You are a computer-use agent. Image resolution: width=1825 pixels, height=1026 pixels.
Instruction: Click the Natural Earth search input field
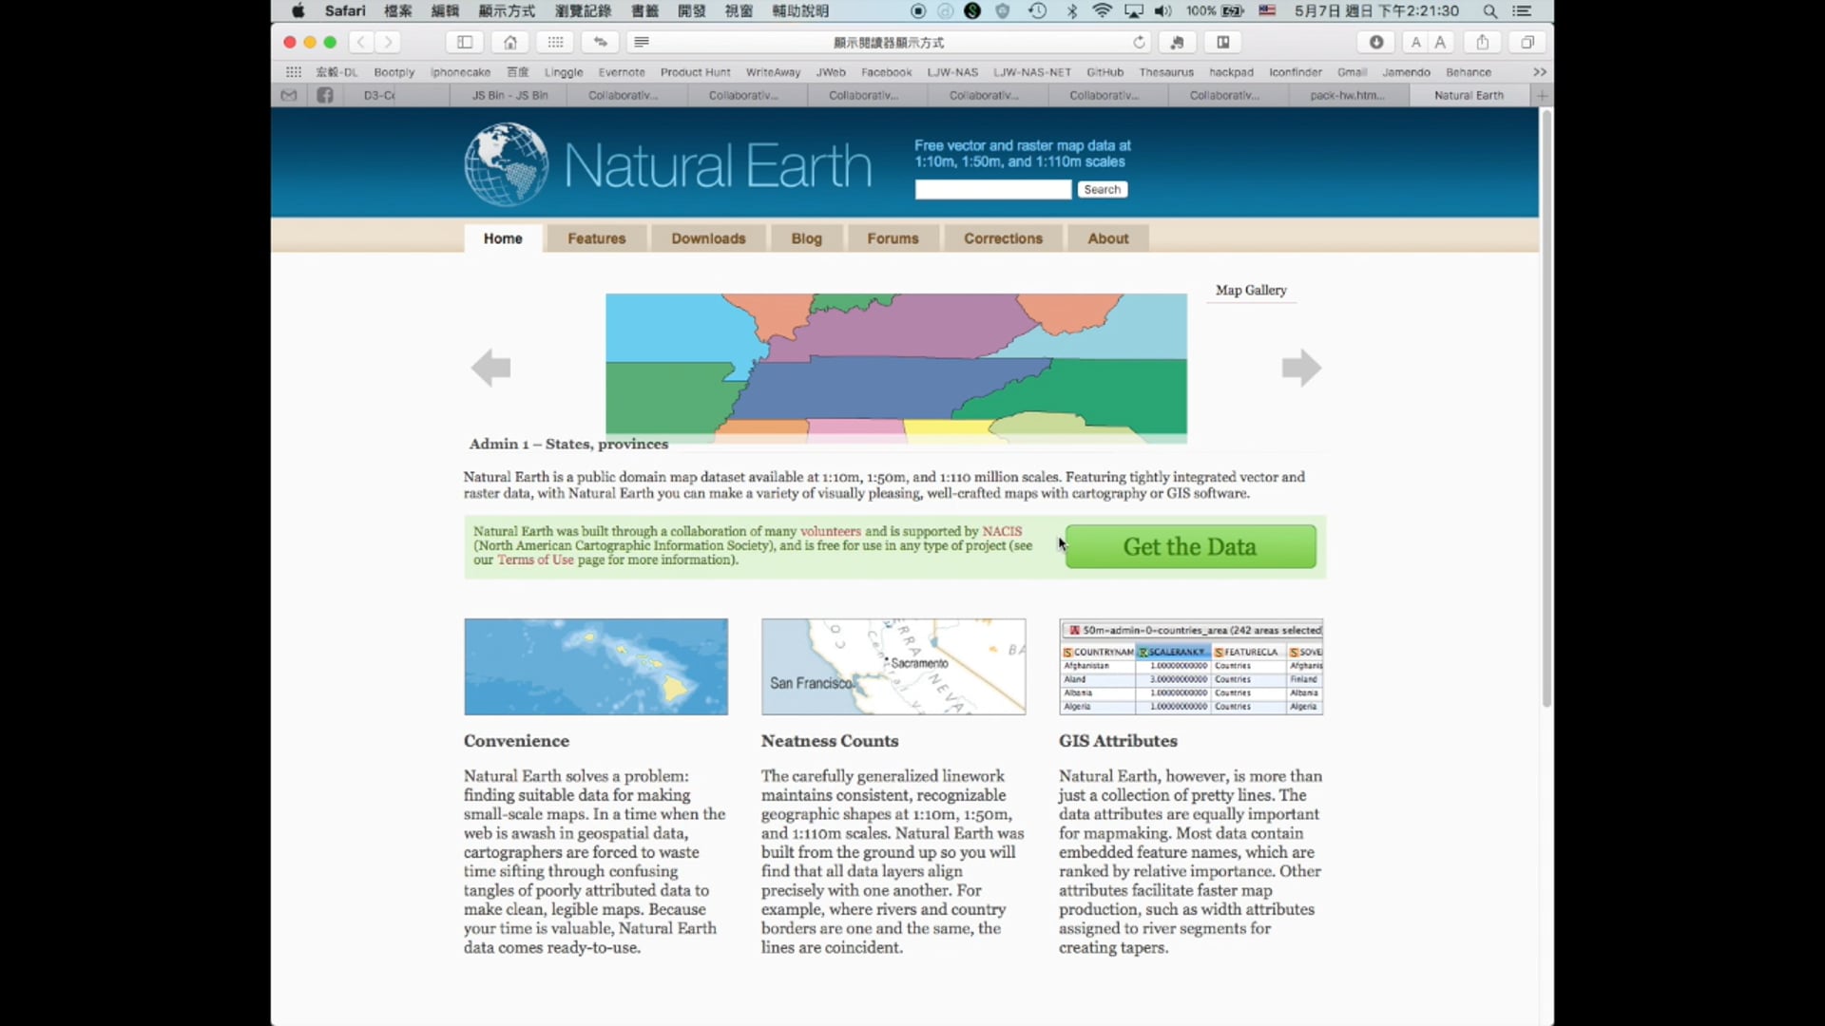pos(992,190)
